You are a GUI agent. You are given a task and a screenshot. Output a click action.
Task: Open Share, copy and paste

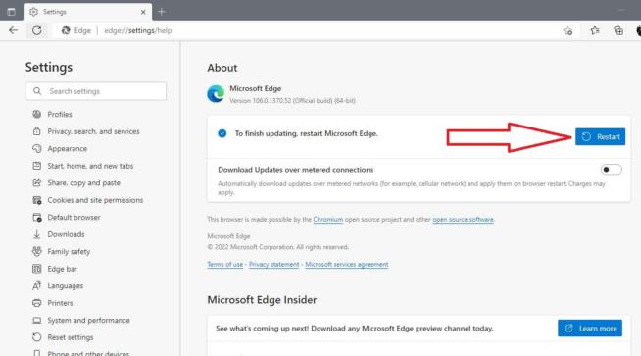(84, 183)
